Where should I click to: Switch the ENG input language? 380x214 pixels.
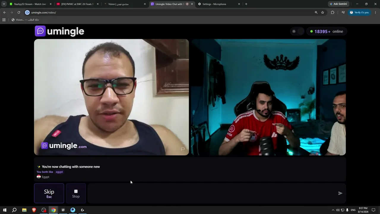353,210
